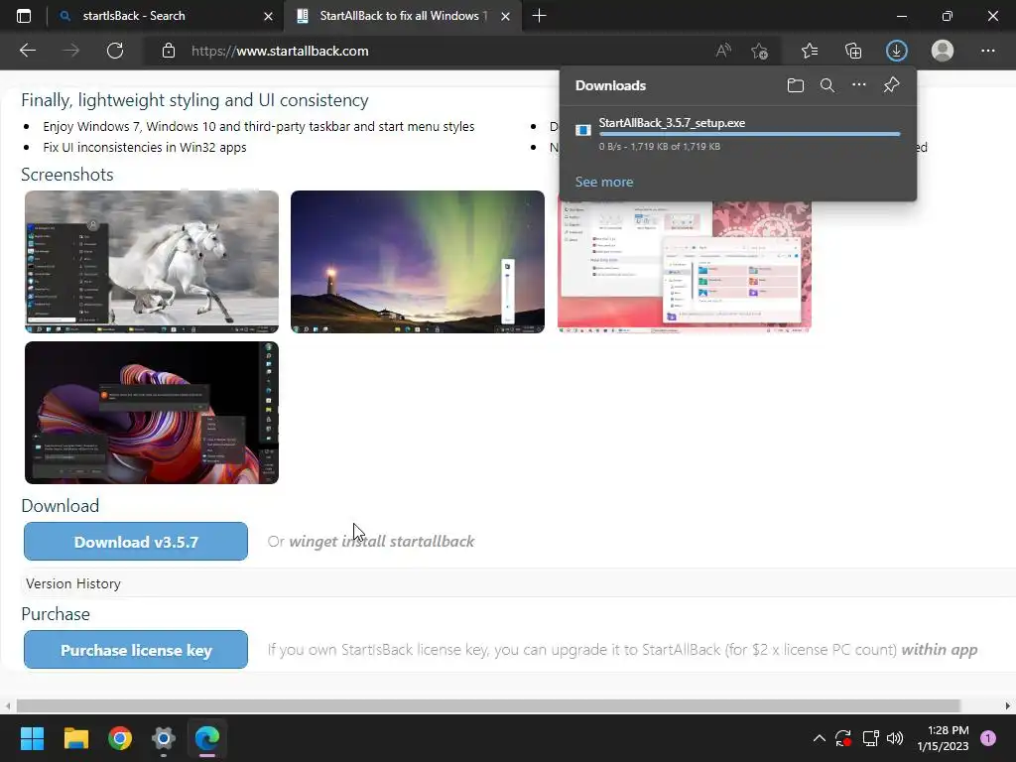Click the address bar URL
This screenshot has width=1016, height=762.
point(280,51)
